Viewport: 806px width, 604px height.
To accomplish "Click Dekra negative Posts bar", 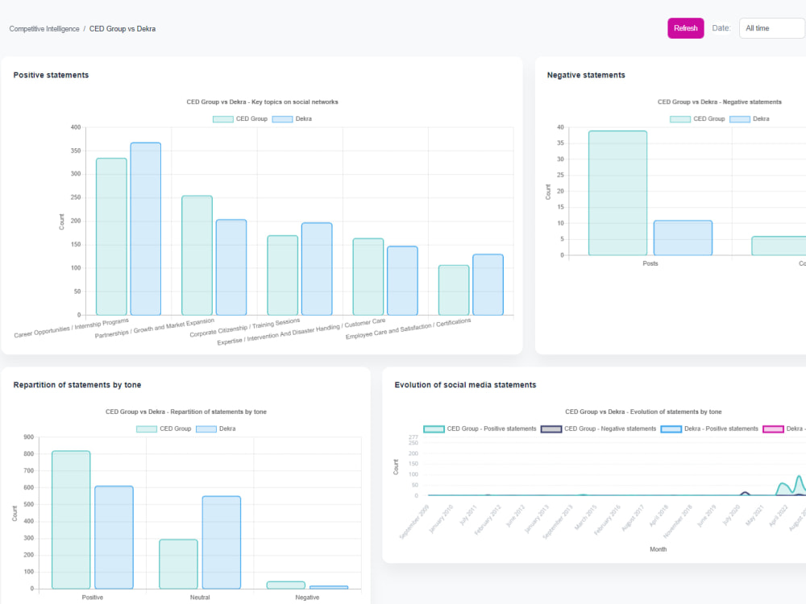I will (683, 238).
